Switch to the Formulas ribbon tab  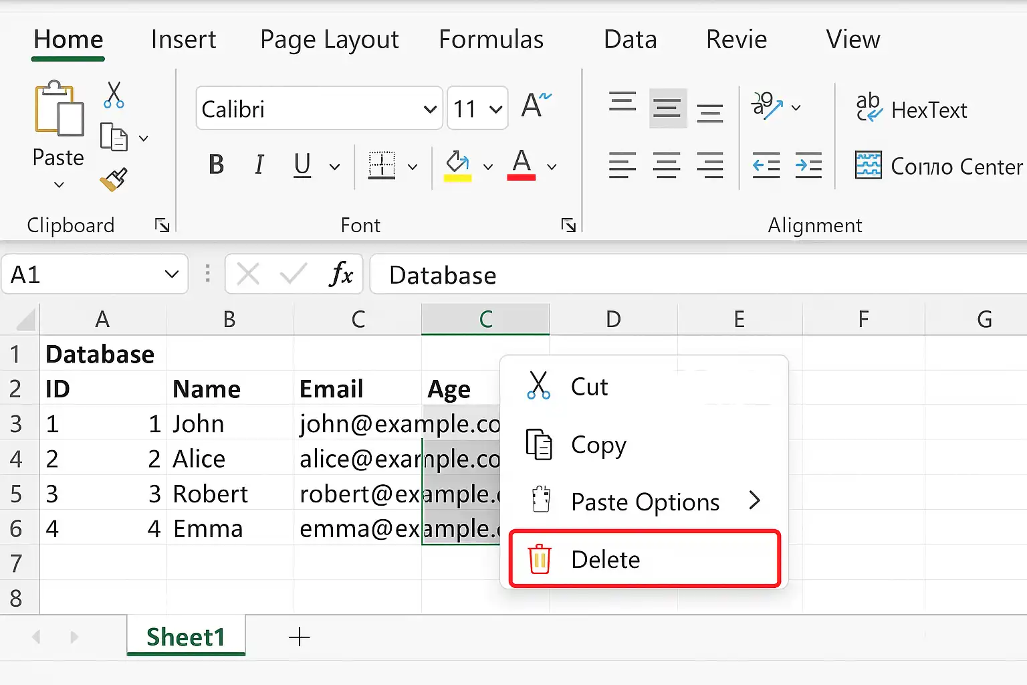pyautogui.click(x=491, y=39)
